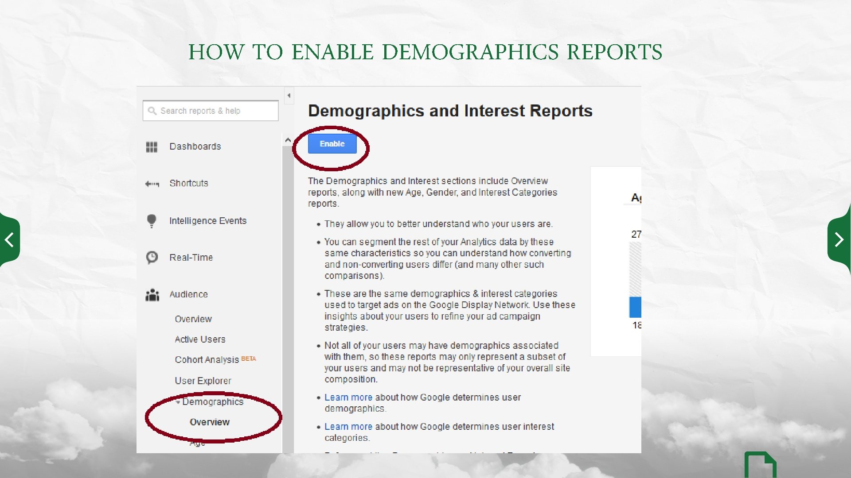Viewport: 851px width, 478px height.
Task: Open User Explorer report
Action: tap(203, 381)
